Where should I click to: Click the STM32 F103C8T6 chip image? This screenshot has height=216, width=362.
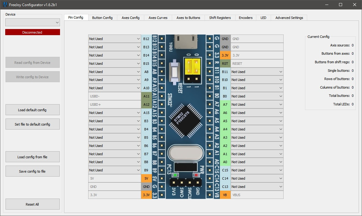coord(185,120)
